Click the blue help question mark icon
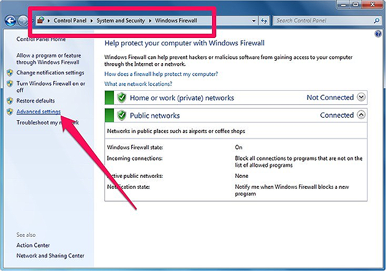Image resolution: width=386 pixels, height=271 pixels. pyautogui.click(x=377, y=34)
